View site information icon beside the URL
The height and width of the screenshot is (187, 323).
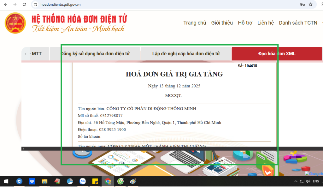35,4
